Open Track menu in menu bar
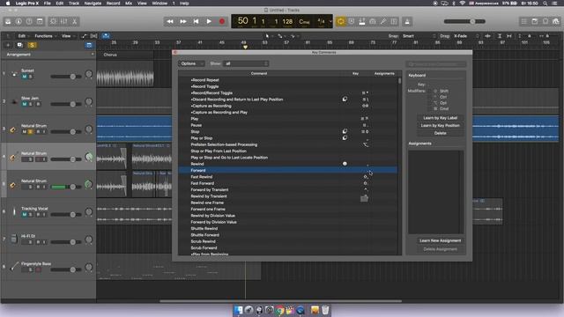Viewport: 564px width, 317px height. (74, 4)
